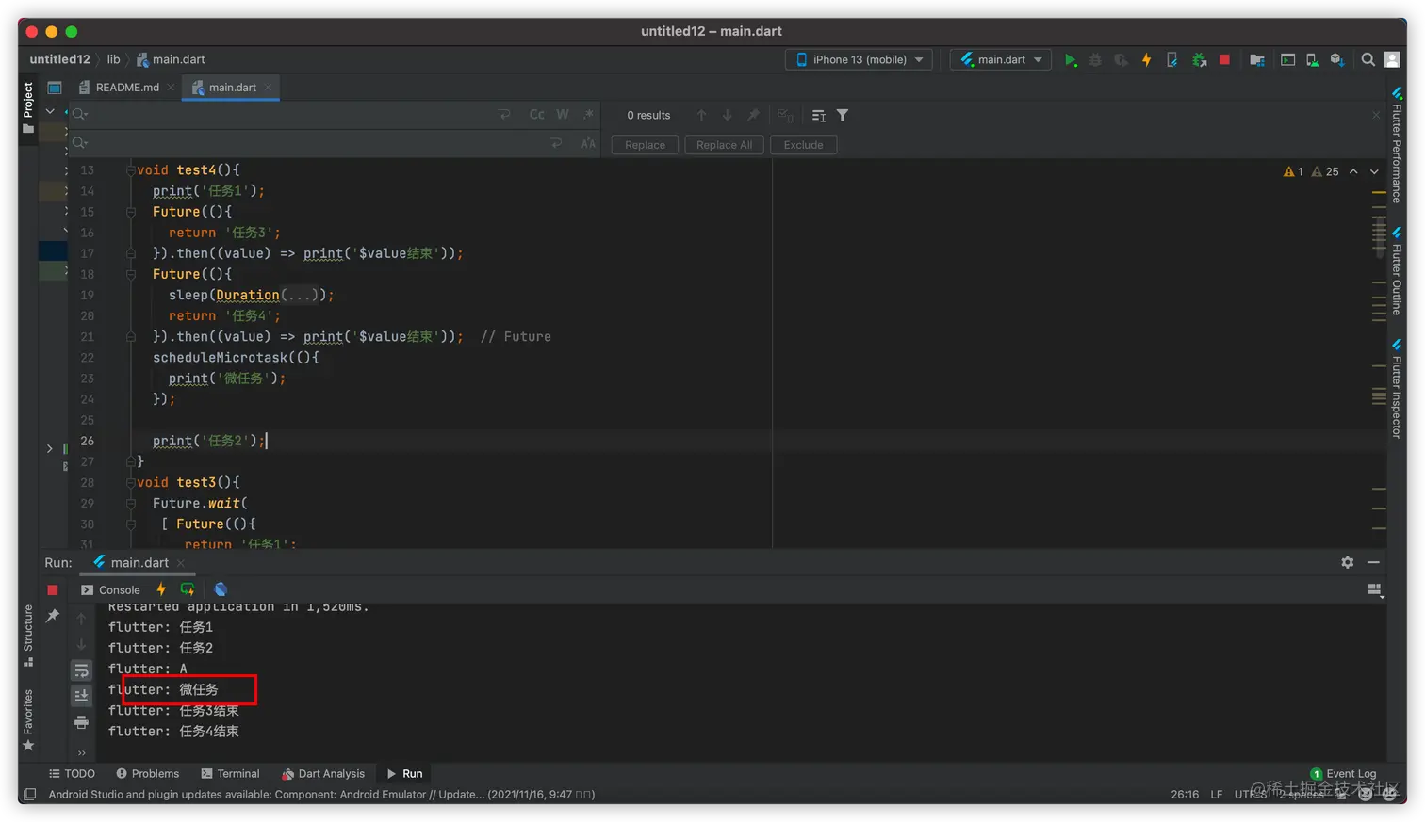Open the SDK Manager toolbar icon
This screenshot has height=822, width=1425.
1336,59
